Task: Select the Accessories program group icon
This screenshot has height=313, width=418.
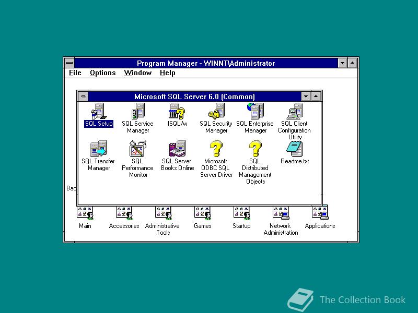Action: tap(124, 213)
